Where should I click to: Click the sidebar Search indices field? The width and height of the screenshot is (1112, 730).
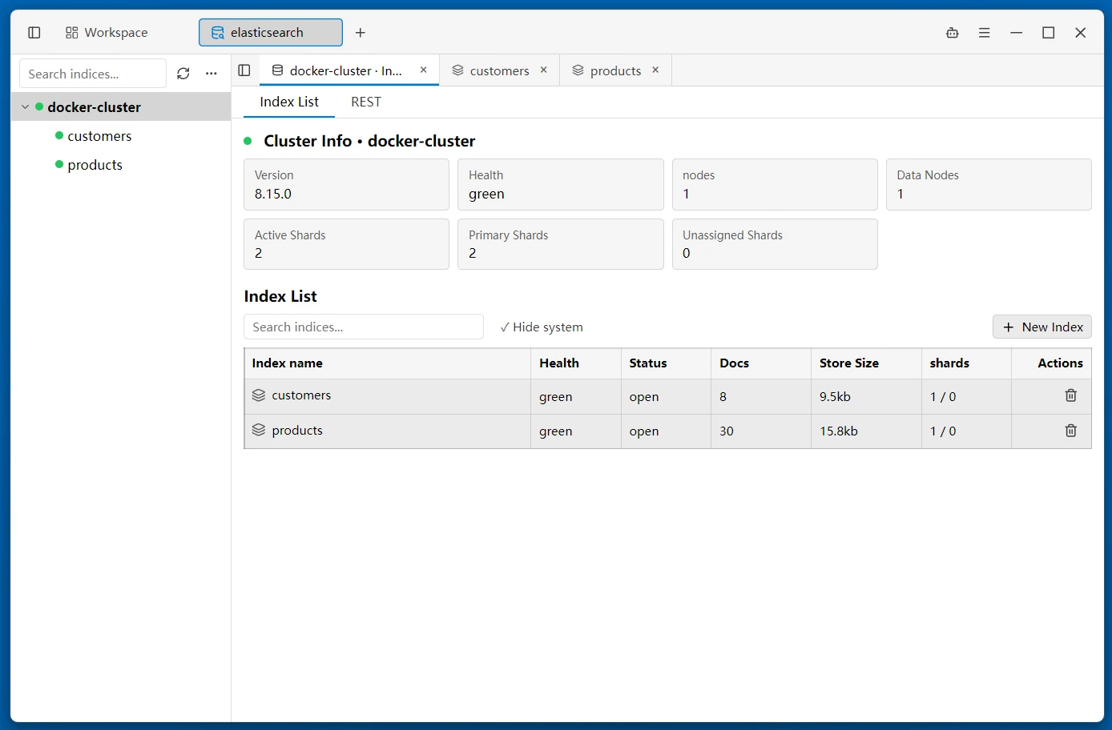(93, 74)
